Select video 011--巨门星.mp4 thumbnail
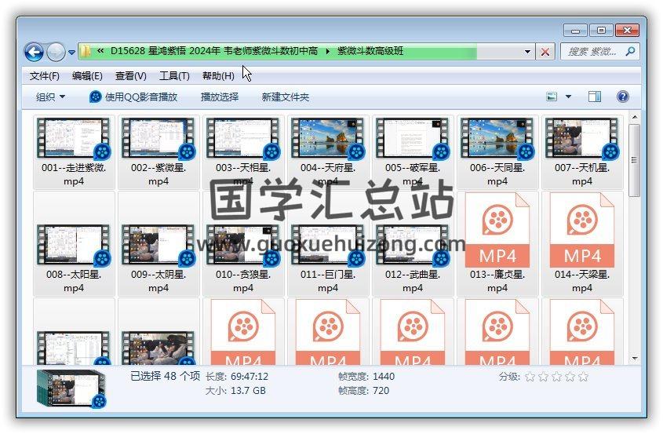Viewport: 663px width, 434px height. pos(328,245)
